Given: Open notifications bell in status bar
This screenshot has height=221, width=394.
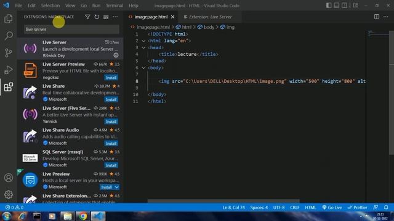Looking at the screenshot, I should coord(386,207).
